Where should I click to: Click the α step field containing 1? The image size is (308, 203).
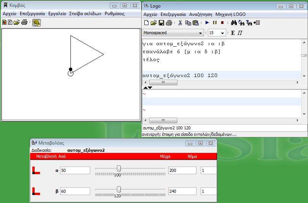point(209,170)
